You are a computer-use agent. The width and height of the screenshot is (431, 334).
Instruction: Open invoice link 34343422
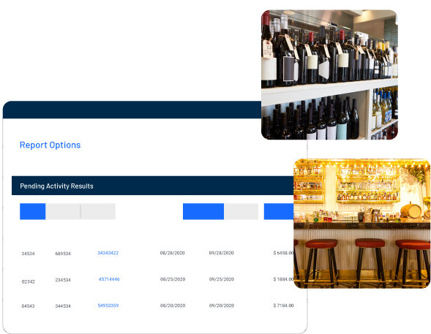click(108, 253)
